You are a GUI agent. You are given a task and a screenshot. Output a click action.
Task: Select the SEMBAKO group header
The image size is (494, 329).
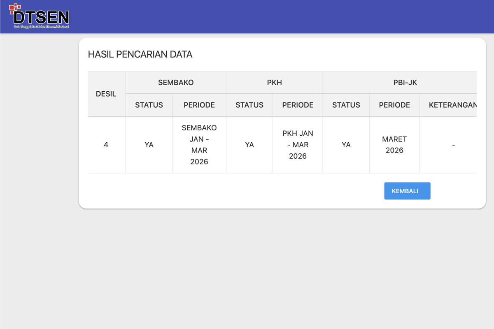[x=176, y=82]
